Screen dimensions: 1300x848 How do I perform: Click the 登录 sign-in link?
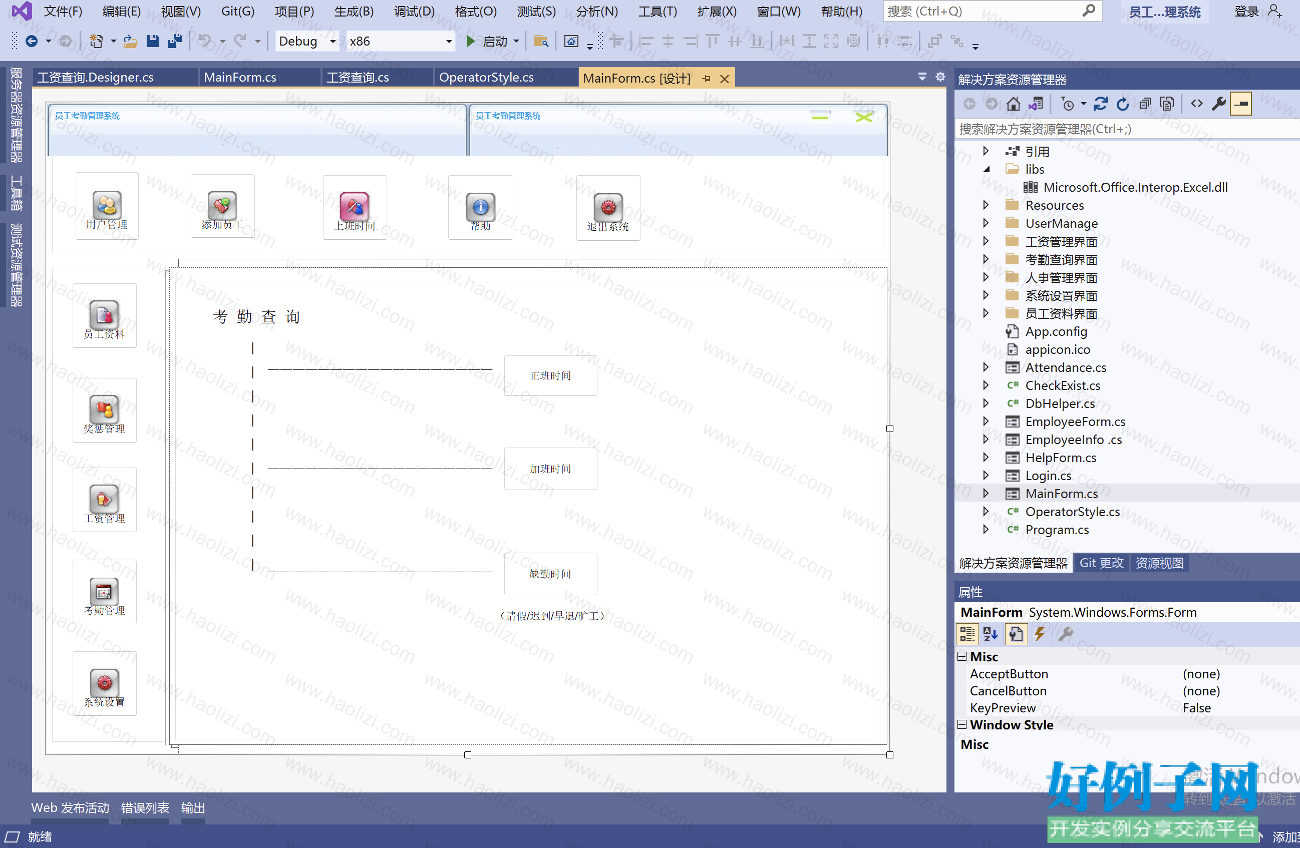(1246, 12)
